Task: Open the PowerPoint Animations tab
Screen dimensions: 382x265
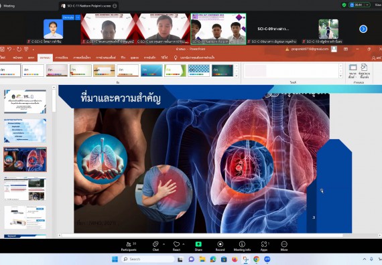Action: pyautogui.click(x=82, y=58)
